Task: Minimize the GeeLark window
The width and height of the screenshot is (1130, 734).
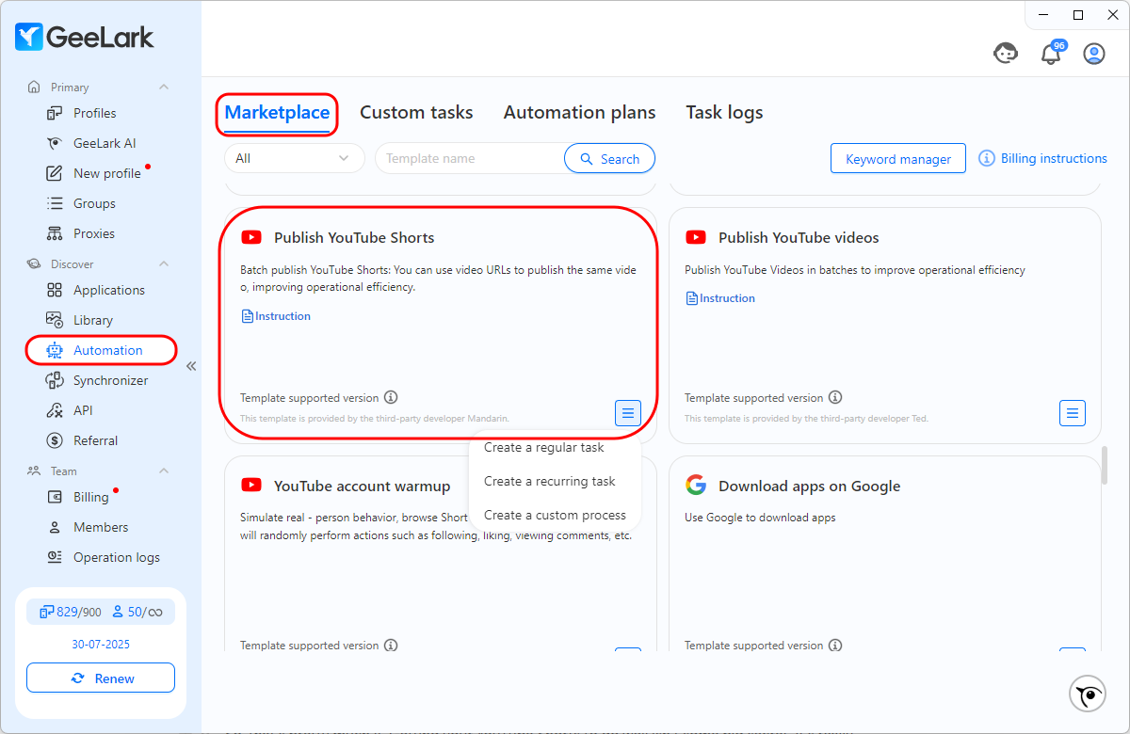Action: coord(1042,14)
